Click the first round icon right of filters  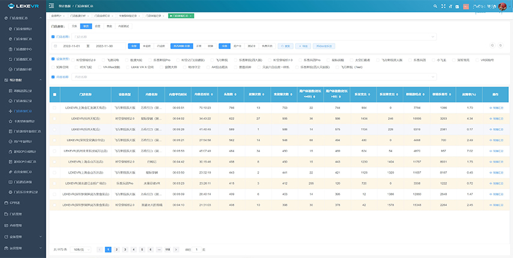(x=493, y=45)
